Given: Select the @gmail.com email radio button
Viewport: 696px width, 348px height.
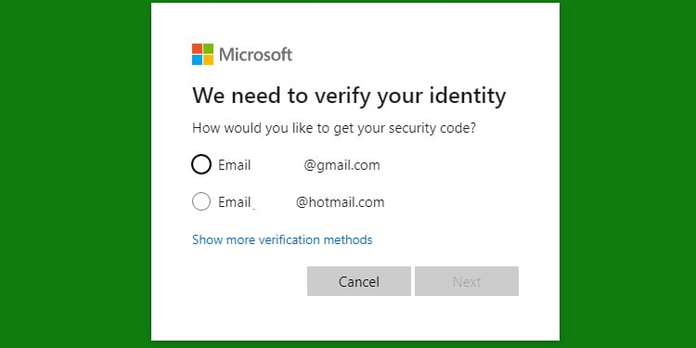Looking at the screenshot, I should (x=201, y=164).
